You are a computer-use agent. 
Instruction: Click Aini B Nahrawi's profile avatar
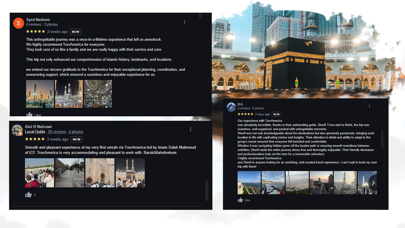click(x=17, y=130)
